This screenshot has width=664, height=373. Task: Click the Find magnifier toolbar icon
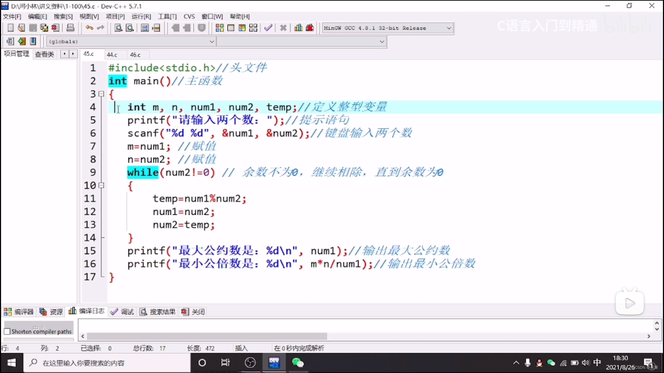(118, 28)
